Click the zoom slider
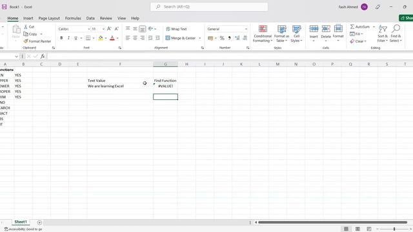The height and width of the screenshot is (232, 413). pyautogui.click(x=394, y=229)
